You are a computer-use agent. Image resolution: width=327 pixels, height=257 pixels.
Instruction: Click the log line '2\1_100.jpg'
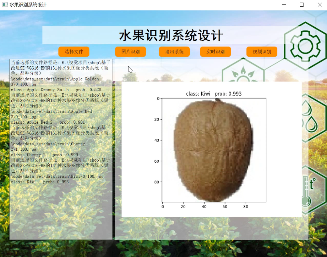[x=24, y=149]
